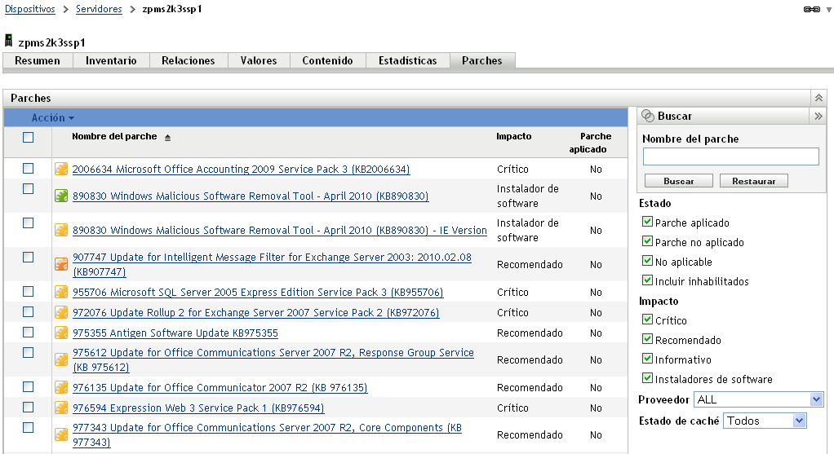Click the link icon at top right
Viewport: 834px width, 454px height.
(x=812, y=9)
